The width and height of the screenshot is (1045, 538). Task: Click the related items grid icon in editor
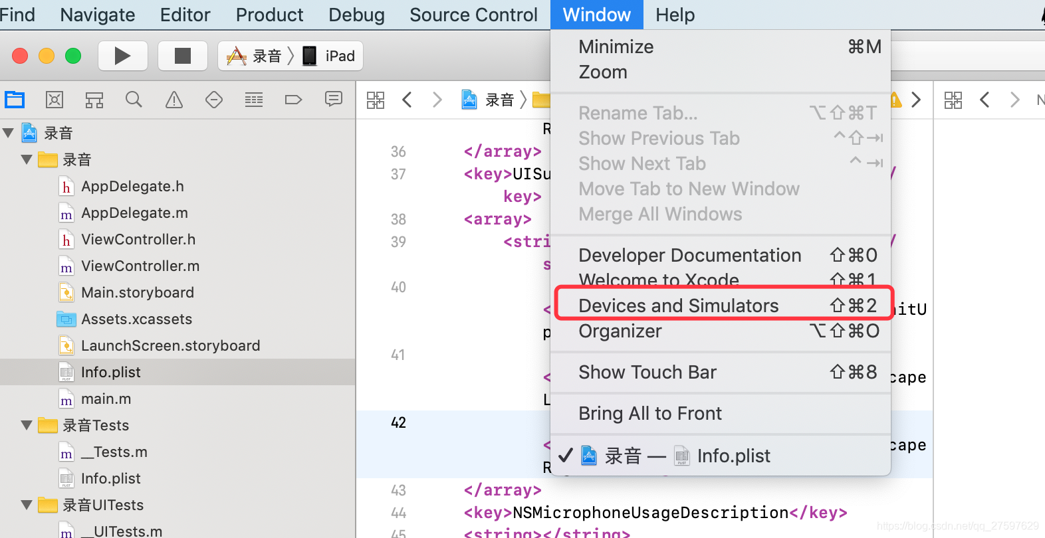376,100
